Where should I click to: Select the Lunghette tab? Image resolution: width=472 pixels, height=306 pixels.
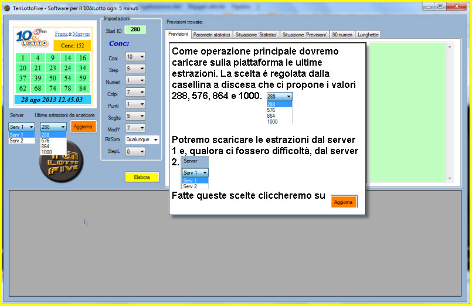pos(368,35)
